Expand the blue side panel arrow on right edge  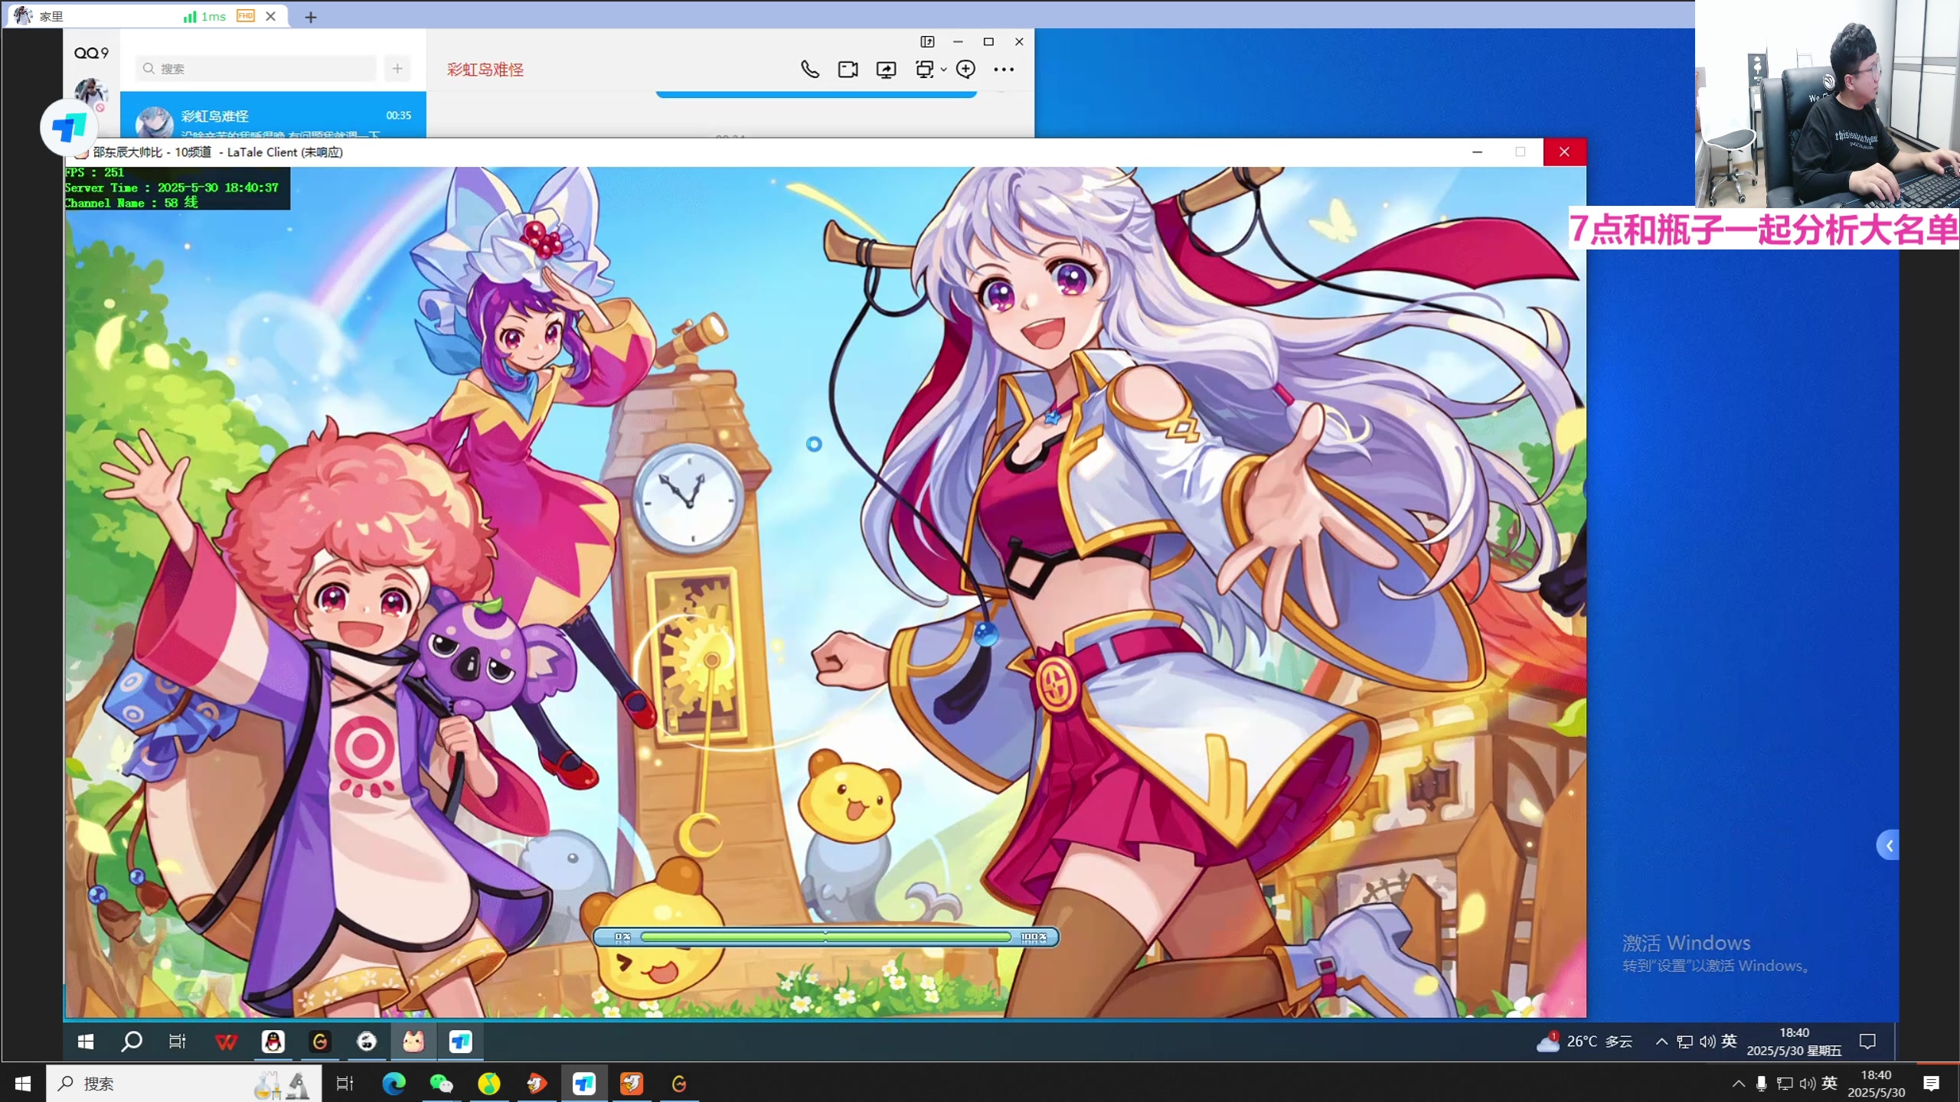(1888, 846)
